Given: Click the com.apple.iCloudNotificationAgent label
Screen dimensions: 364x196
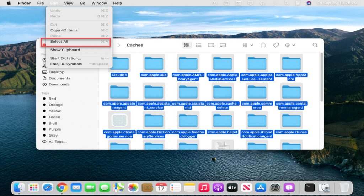Looking at the screenshot, I should click(x=257, y=134).
